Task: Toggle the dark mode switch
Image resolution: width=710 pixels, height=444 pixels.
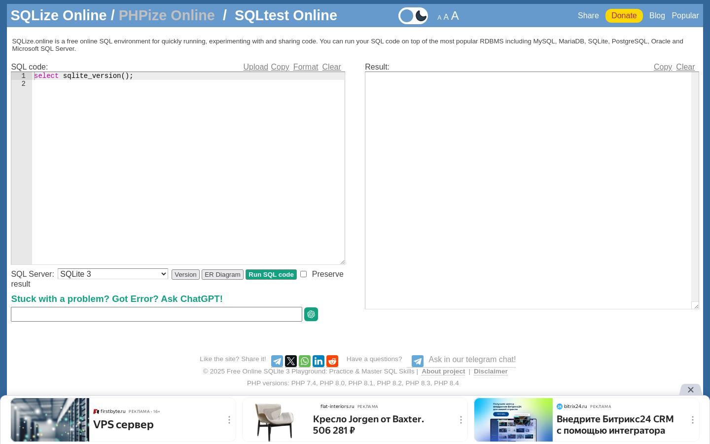Action: [x=413, y=16]
